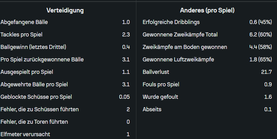Select Fehler, die zu Schüssen führten label
The height and width of the screenshot is (139, 277).
[40, 109]
